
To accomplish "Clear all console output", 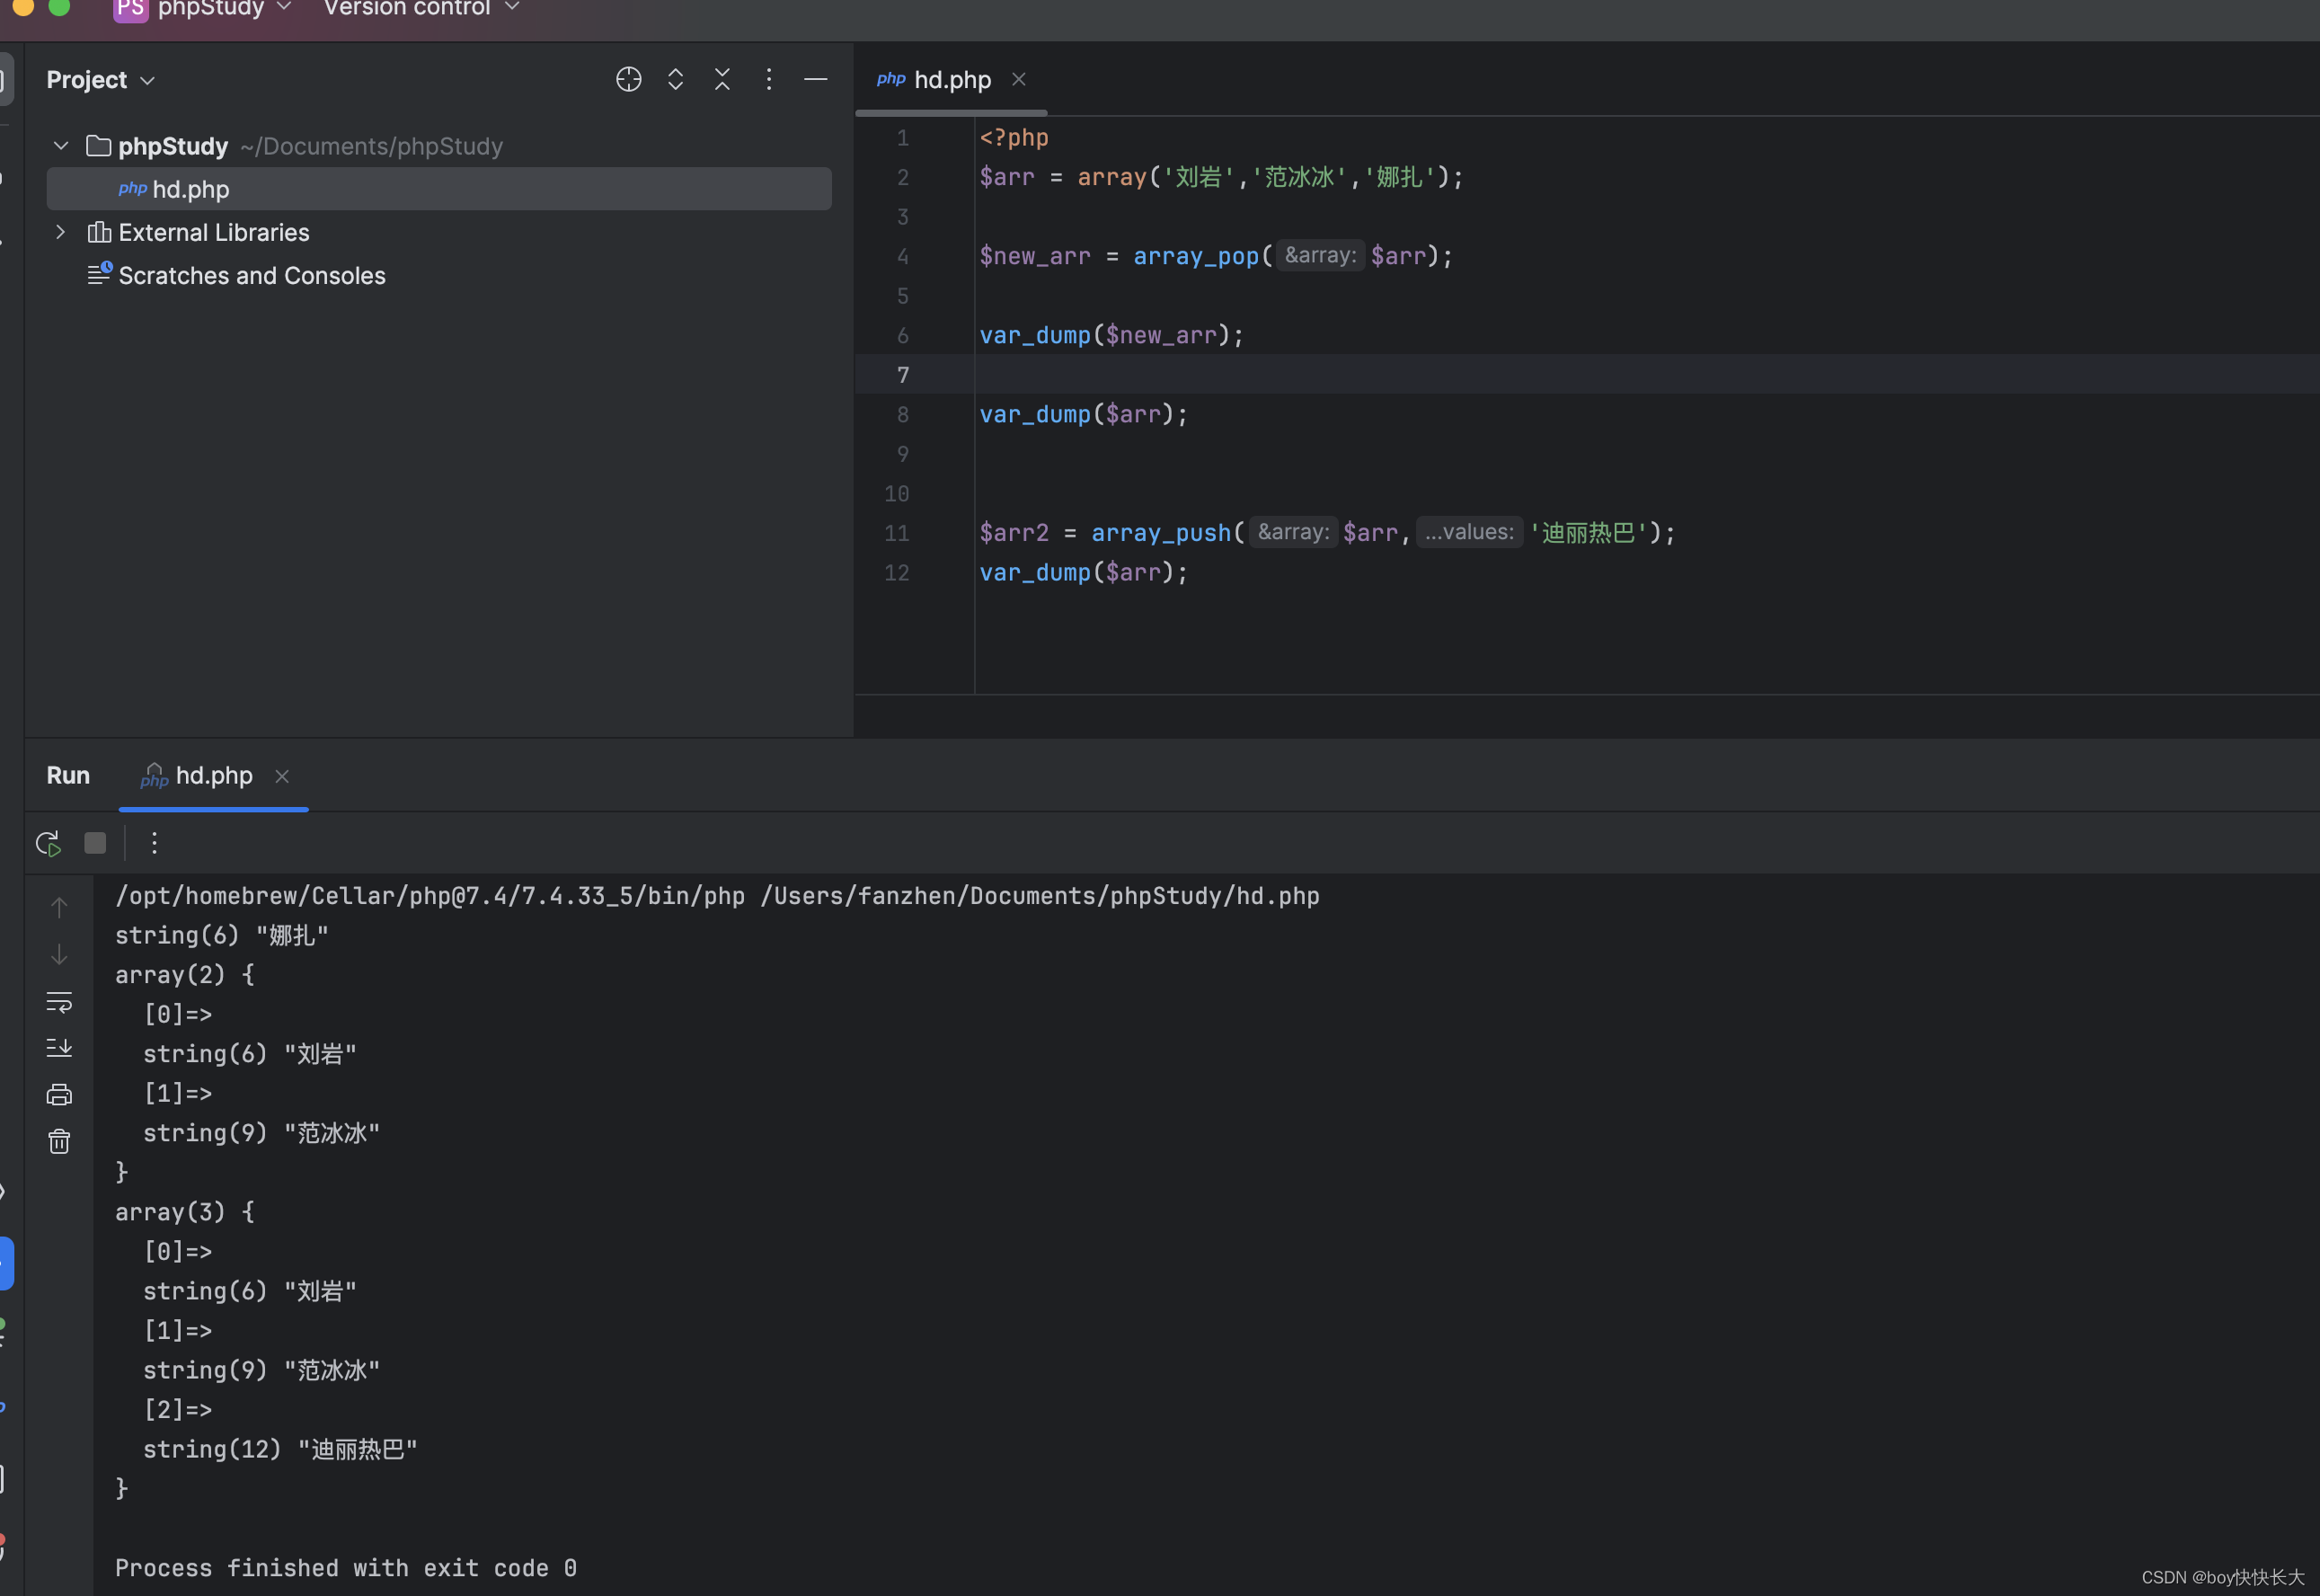I will point(59,1141).
